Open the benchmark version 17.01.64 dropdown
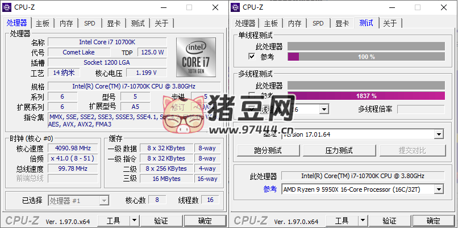Screen dimensions: 458x228 438,134
